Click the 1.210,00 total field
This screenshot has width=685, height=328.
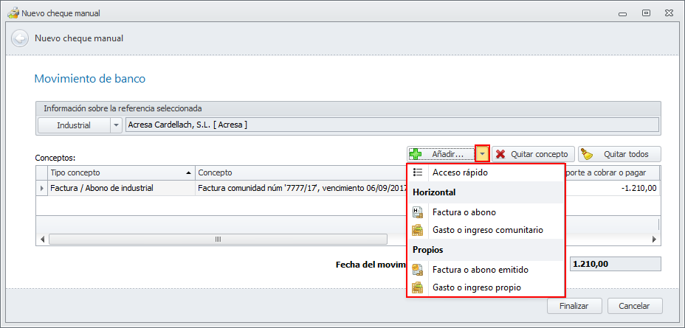click(x=616, y=264)
